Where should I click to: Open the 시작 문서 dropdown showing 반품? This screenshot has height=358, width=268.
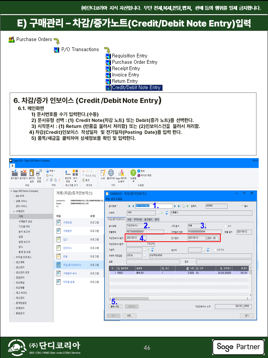197,226
